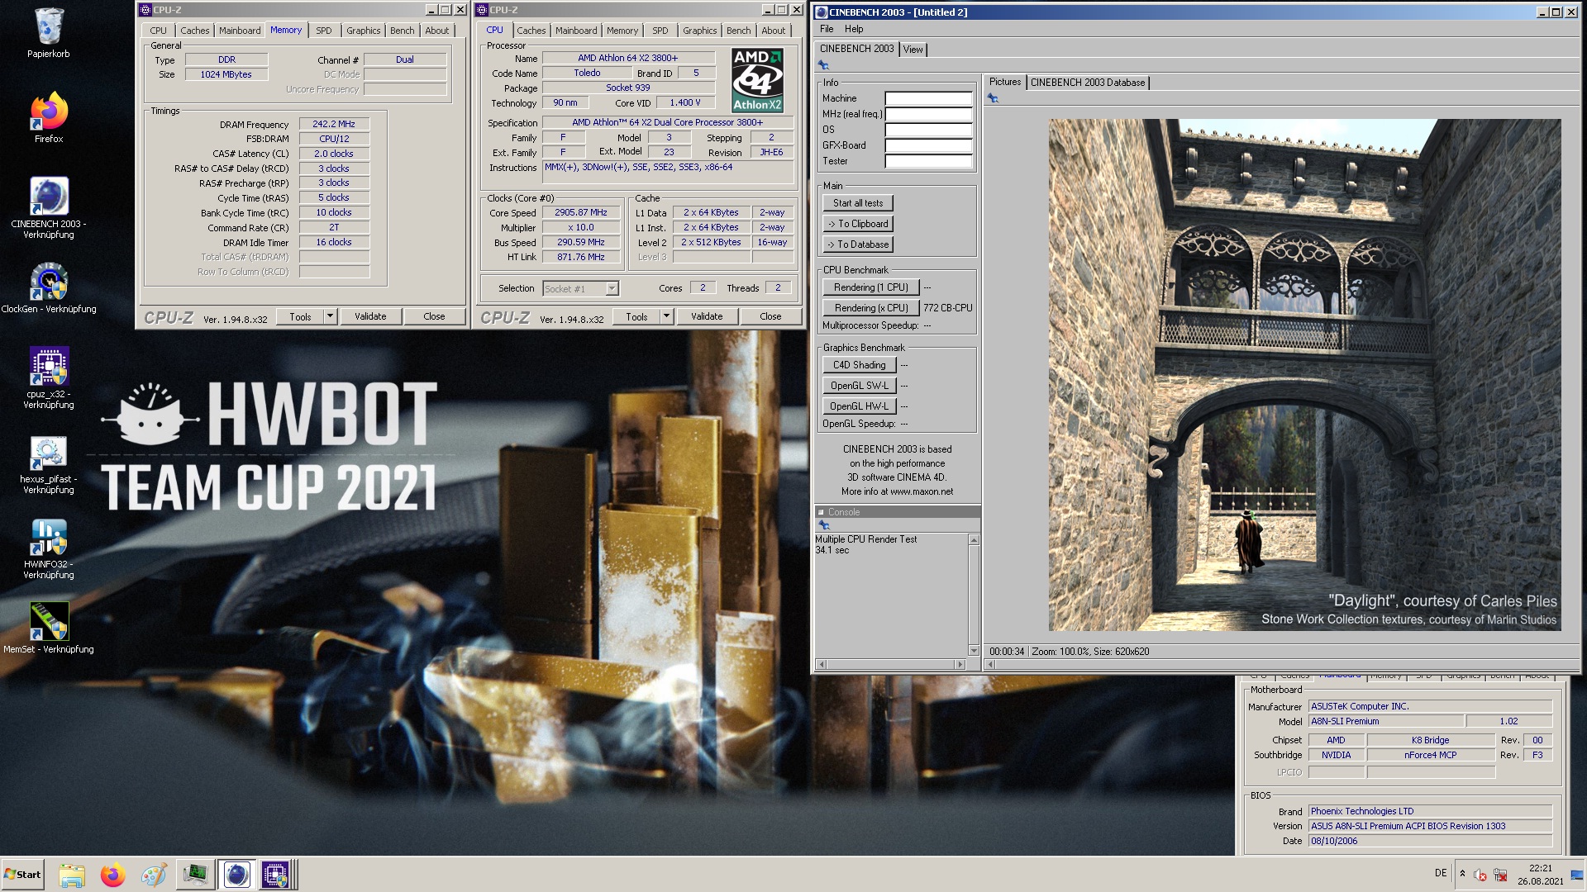Screen dimensions: 1587x892
Task: Run Rendering (x CPU) benchmark
Action: pyautogui.click(x=871, y=308)
